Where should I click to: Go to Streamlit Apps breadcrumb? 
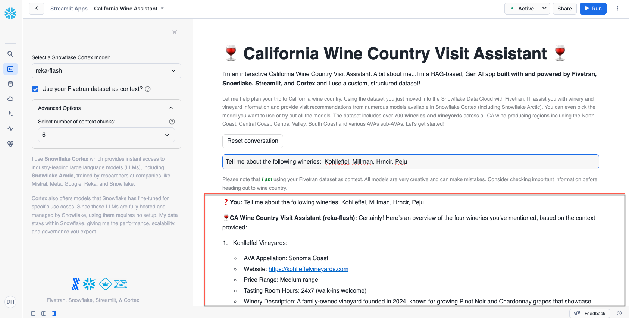point(69,9)
